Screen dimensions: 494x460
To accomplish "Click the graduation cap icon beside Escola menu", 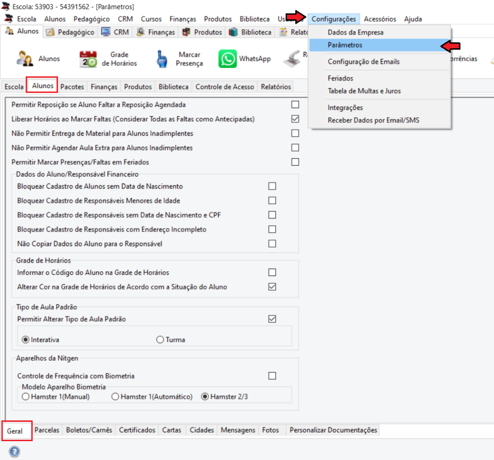I will [9, 19].
